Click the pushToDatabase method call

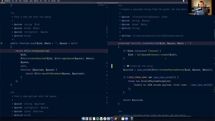pyautogui.click(x=52, y=74)
